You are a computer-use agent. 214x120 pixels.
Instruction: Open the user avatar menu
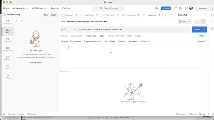191,8
